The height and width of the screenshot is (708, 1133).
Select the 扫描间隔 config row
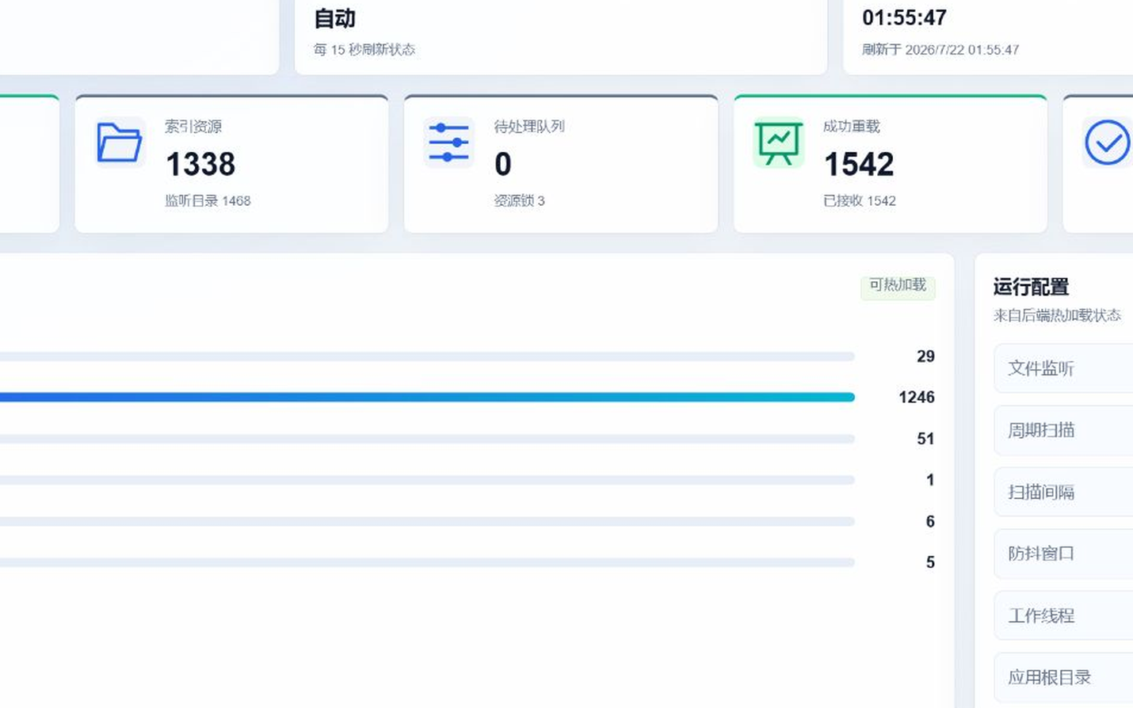1063,492
